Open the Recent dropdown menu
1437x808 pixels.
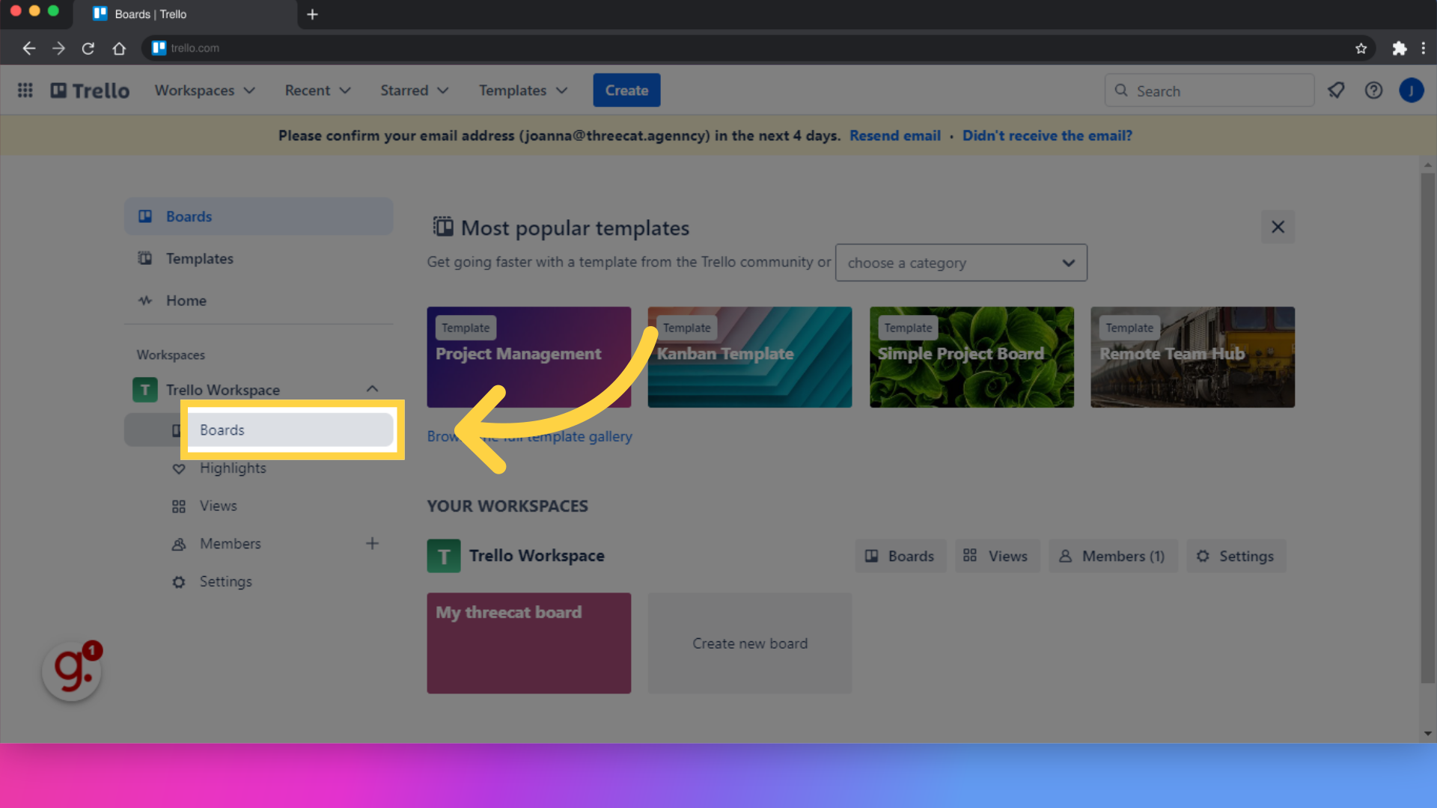(317, 91)
